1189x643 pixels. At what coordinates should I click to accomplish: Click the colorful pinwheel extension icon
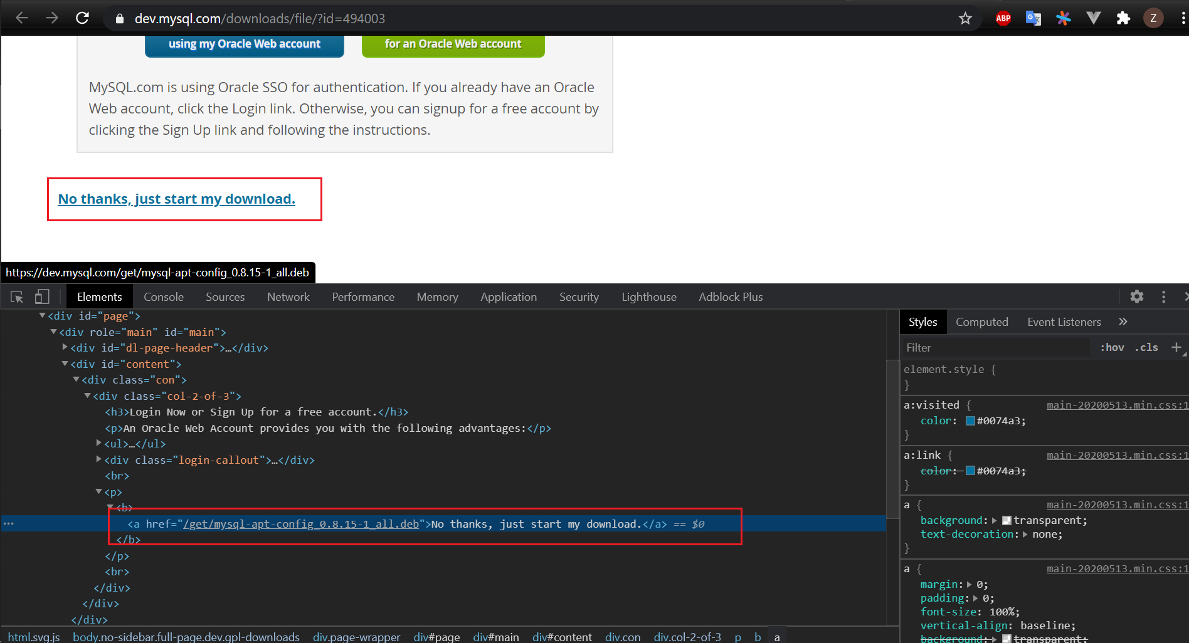point(1063,18)
